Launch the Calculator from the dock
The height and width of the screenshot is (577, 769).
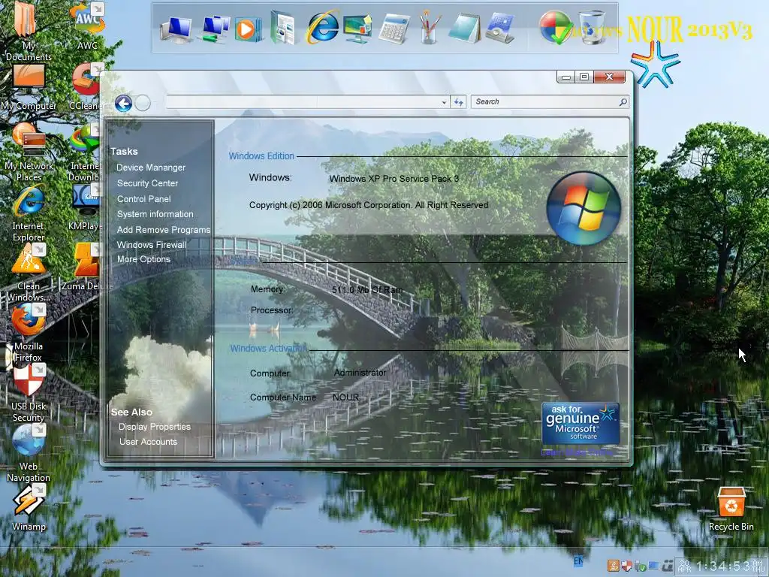(394, 29)
